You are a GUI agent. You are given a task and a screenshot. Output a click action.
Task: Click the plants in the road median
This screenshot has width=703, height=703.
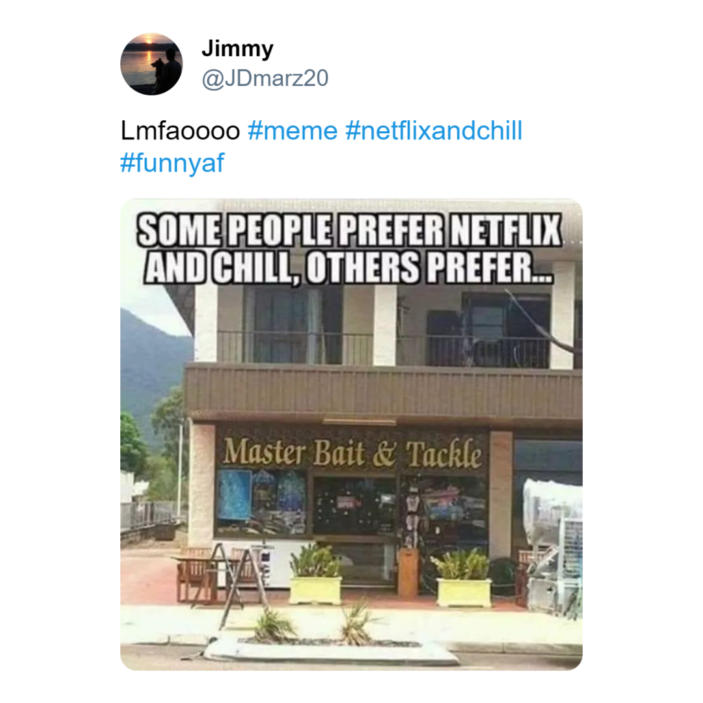click(x=314, y=625)
